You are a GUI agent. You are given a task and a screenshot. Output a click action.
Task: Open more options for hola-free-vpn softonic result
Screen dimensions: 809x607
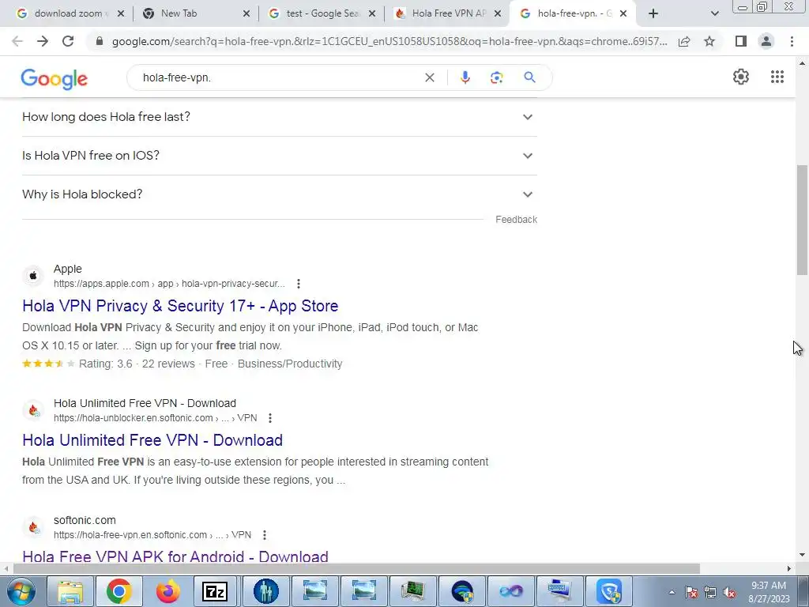tap(264, 535)
